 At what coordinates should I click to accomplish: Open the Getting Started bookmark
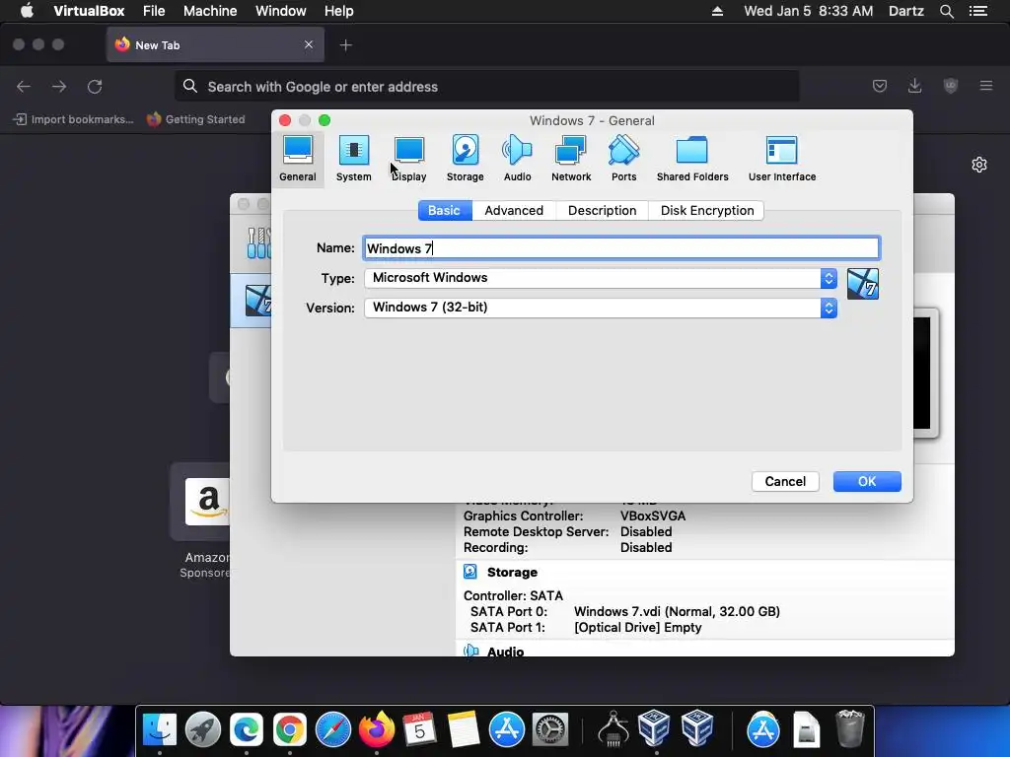click(196, 119)
